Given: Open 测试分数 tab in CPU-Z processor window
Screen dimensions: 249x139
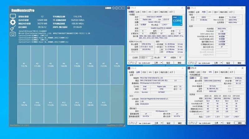Looking at the screenshot, I should 164,12.
